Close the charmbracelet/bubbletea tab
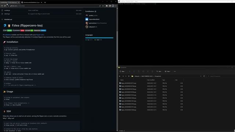 [41, 3]
